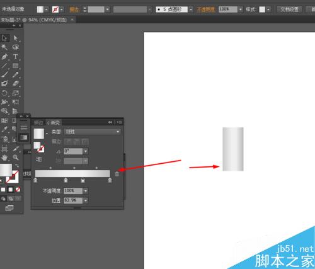
Task: Select the Slice tool
Action: (15, 149)
